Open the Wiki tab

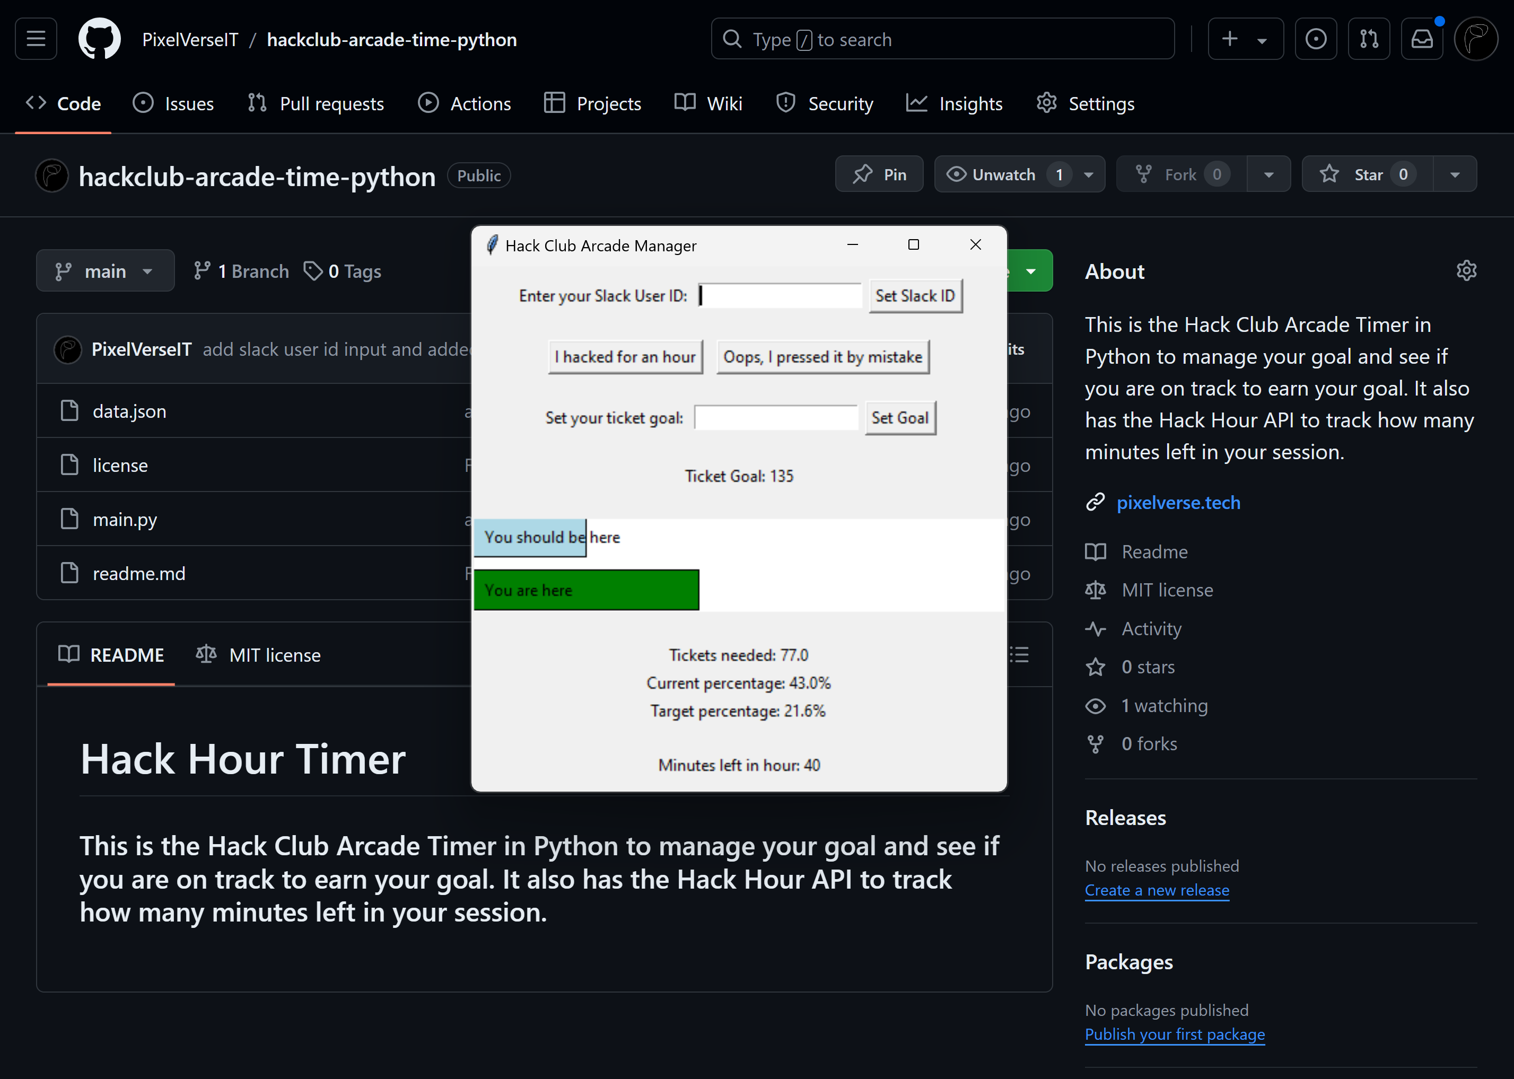pyautogui.click(x=708, y=103)
